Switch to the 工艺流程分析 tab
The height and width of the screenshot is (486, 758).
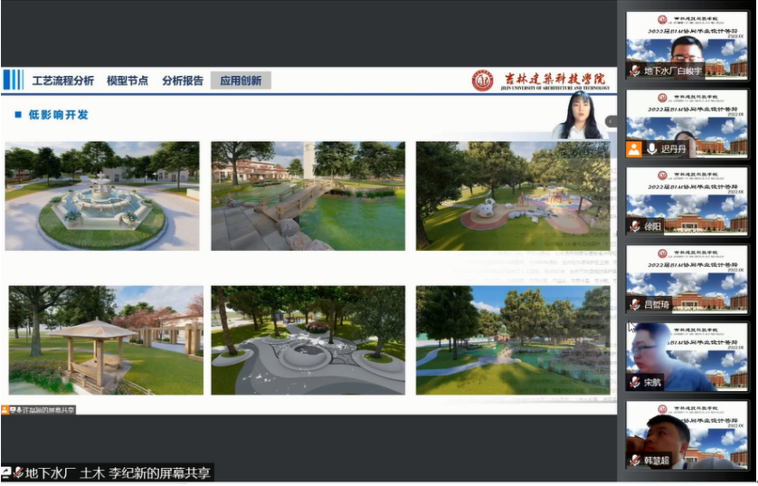(x=62, y=81)
